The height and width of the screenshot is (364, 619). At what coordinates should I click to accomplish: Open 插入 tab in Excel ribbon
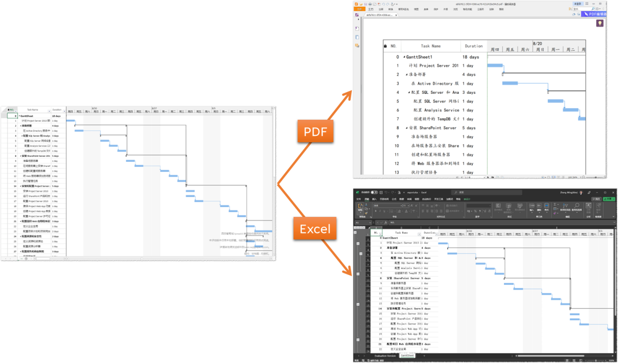pos(374,199)
